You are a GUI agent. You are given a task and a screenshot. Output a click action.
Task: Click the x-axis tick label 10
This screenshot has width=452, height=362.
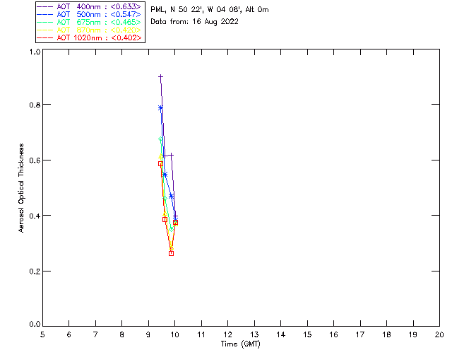coord(174,334)
